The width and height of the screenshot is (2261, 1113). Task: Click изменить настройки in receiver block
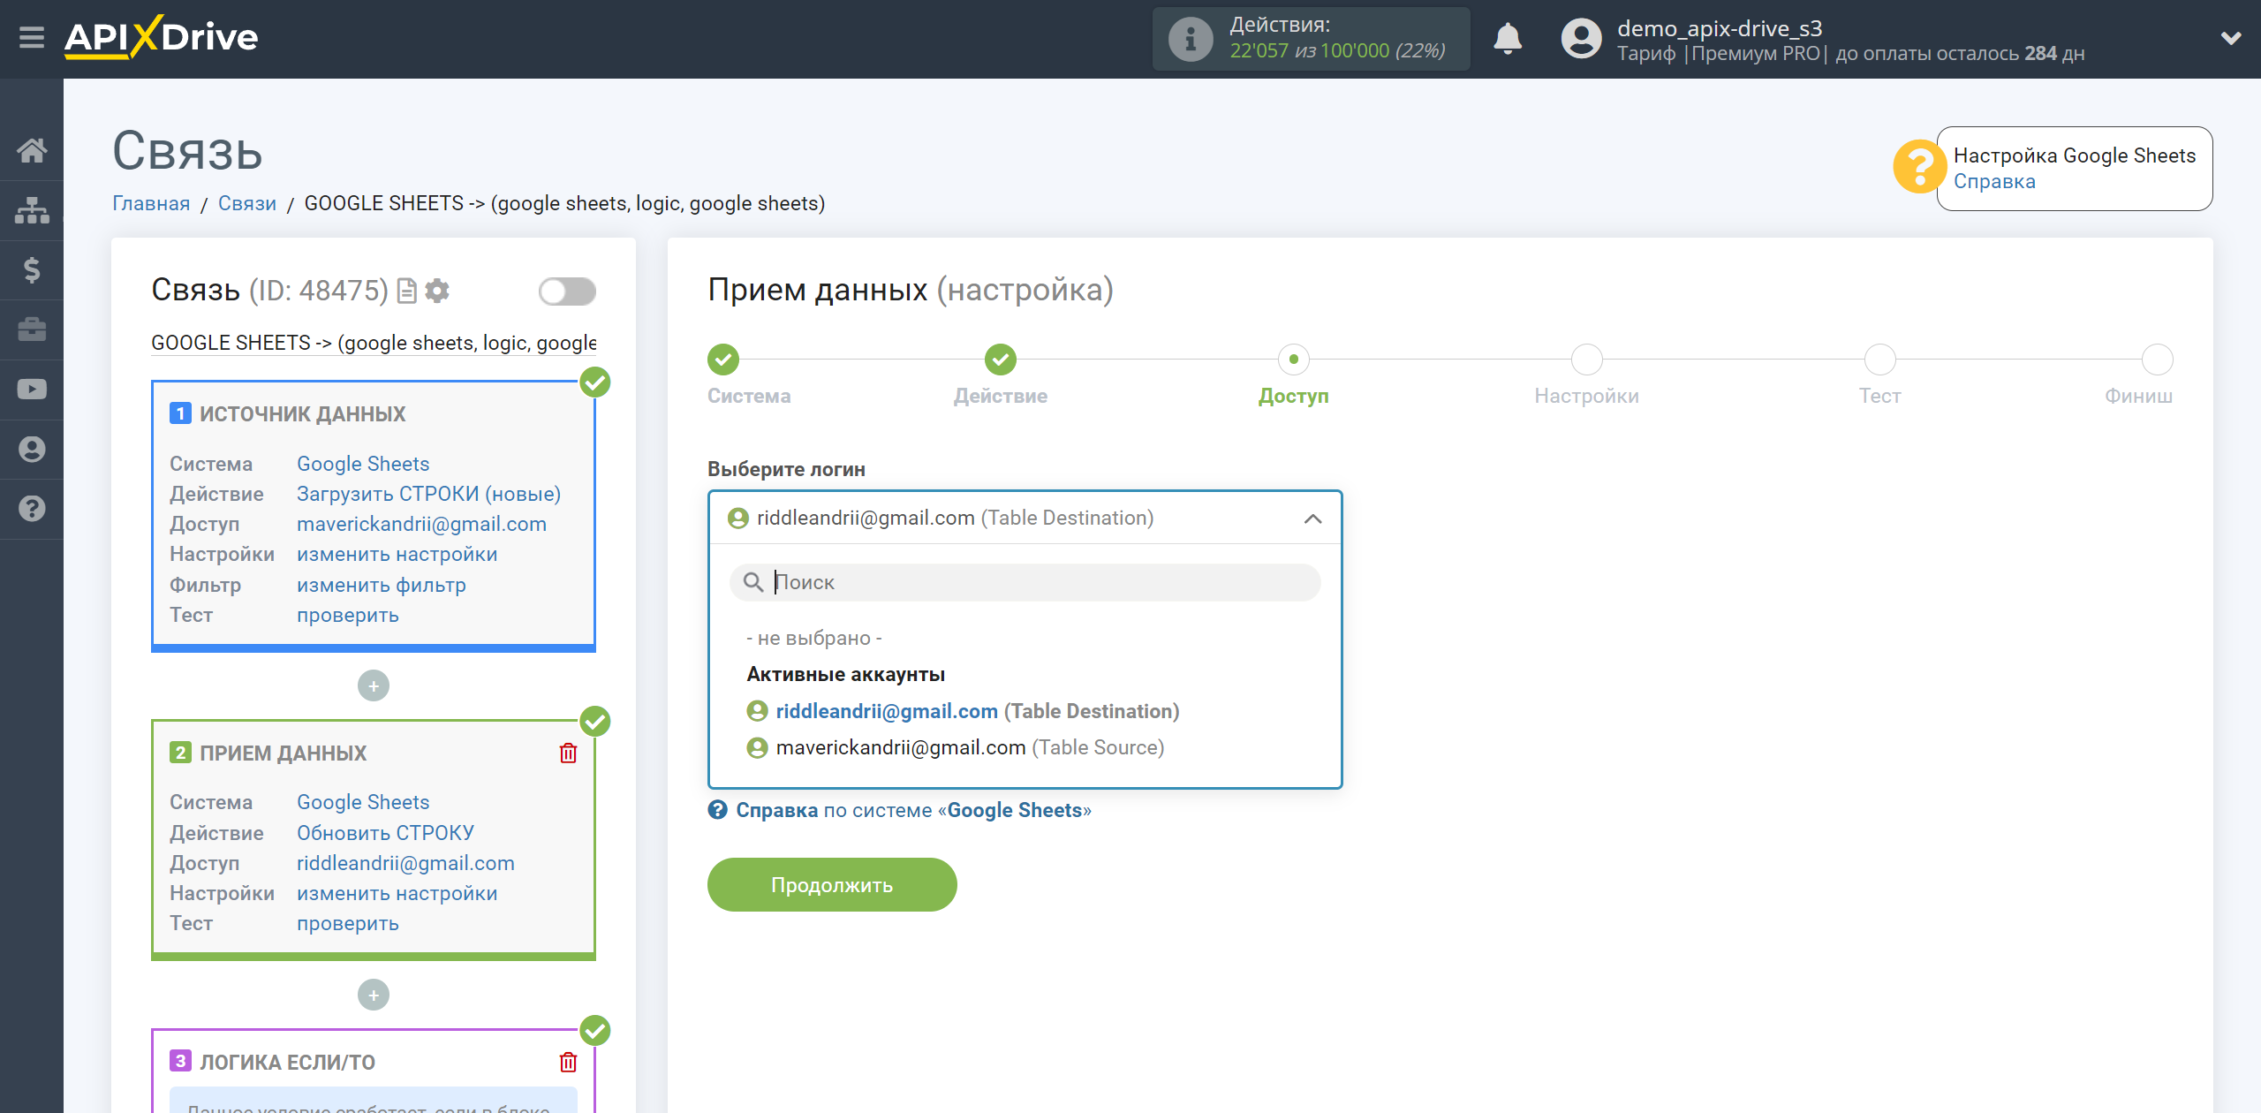(397, 893)
